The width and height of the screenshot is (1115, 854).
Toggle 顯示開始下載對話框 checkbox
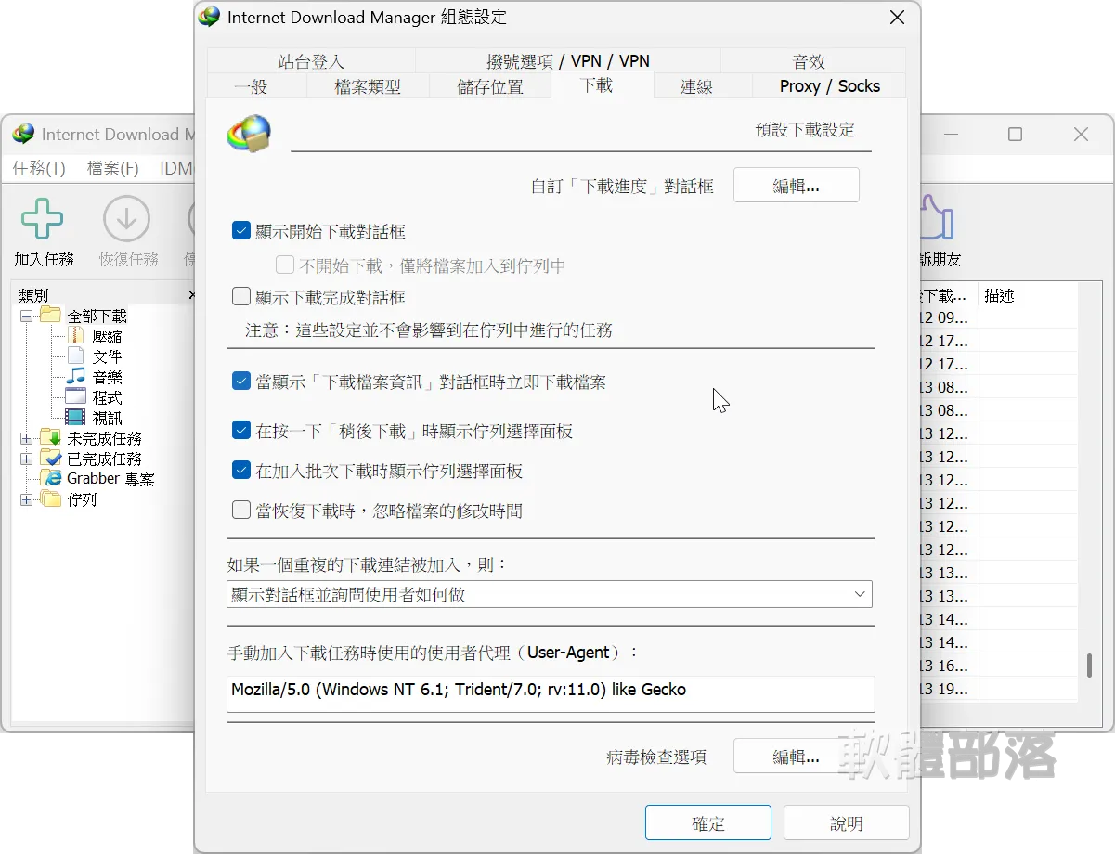click(x=241, y=231)
